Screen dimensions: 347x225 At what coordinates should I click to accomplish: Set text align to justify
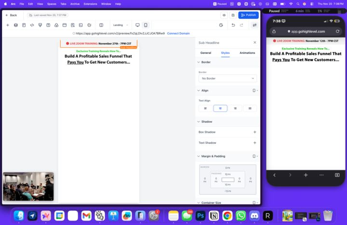tap(250, 109)
